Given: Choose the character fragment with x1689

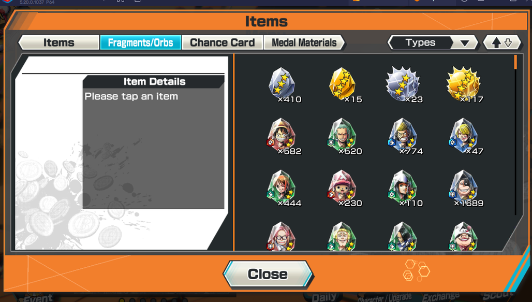Looking at the screenshot, I should pos(466,189).
